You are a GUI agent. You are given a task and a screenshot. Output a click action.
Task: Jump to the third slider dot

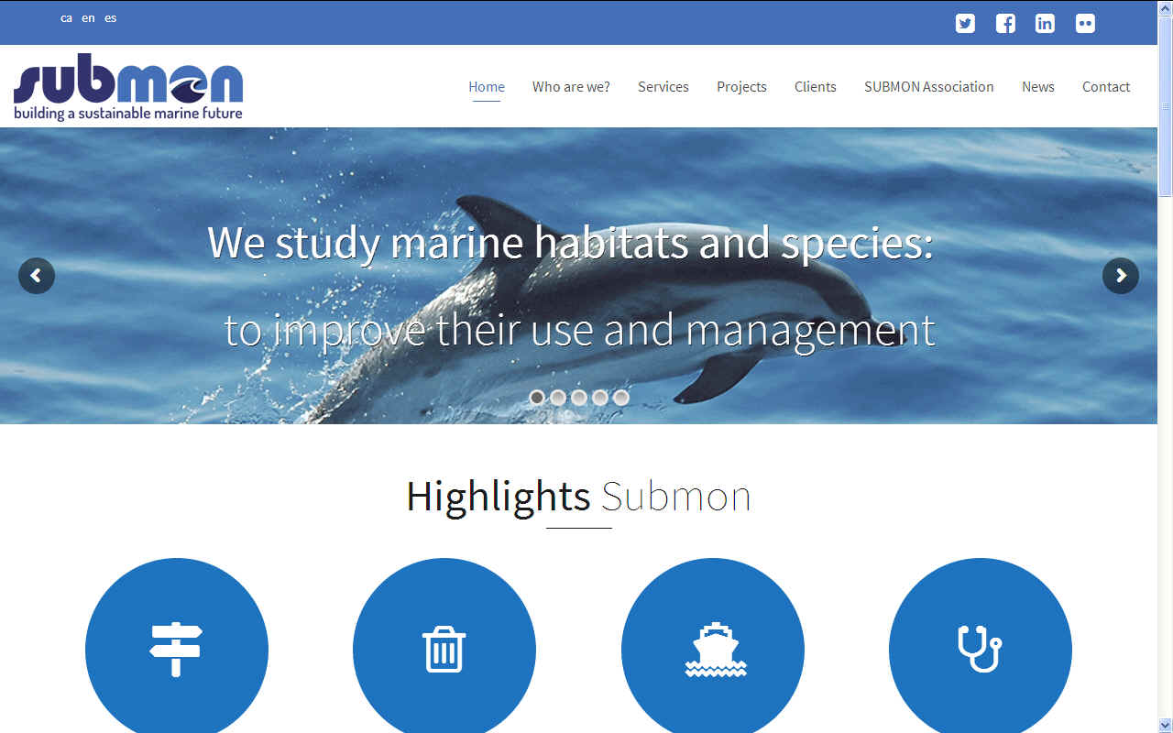pyautogui.click(x=579, y=398)
